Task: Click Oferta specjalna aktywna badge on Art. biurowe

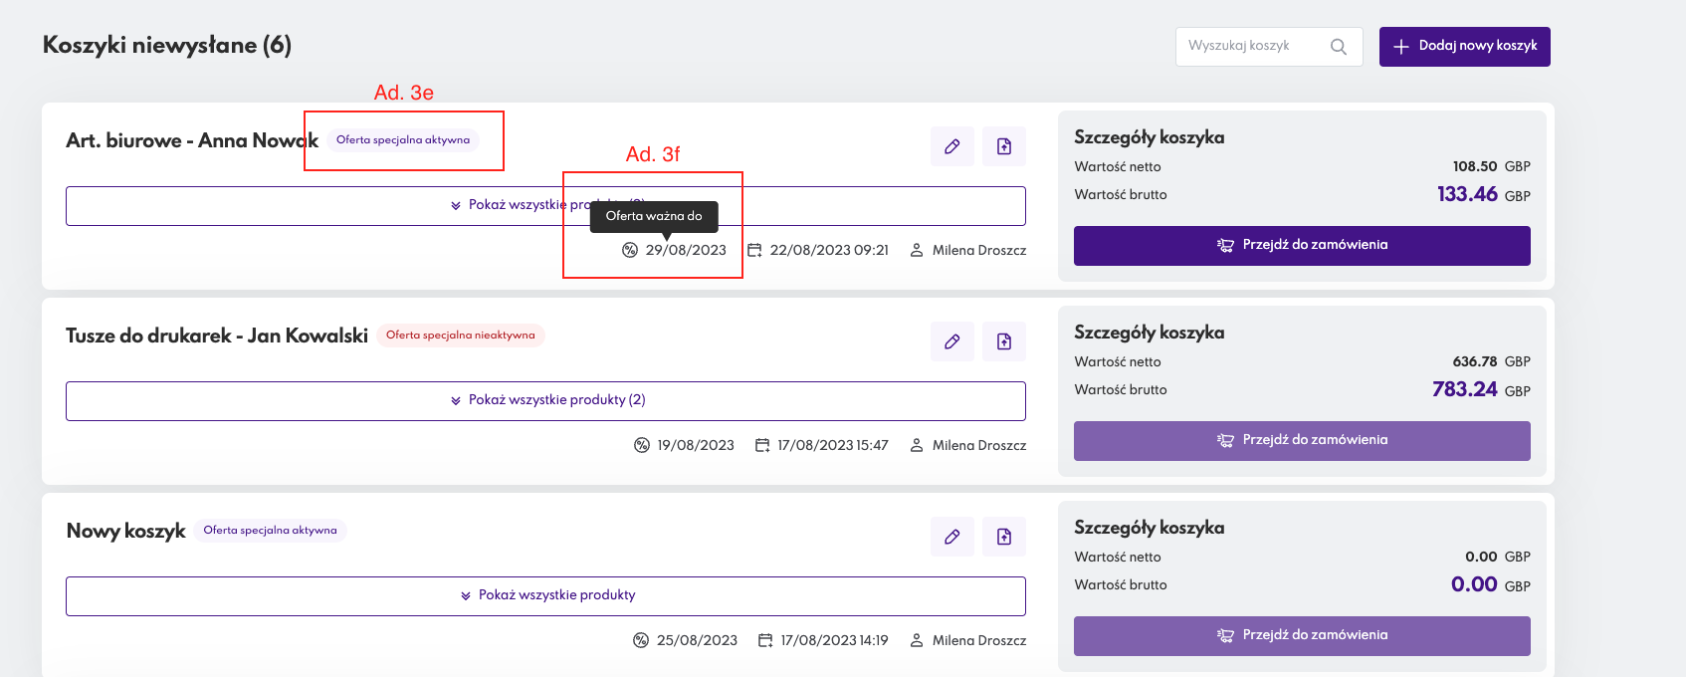Action: [402, 140]
